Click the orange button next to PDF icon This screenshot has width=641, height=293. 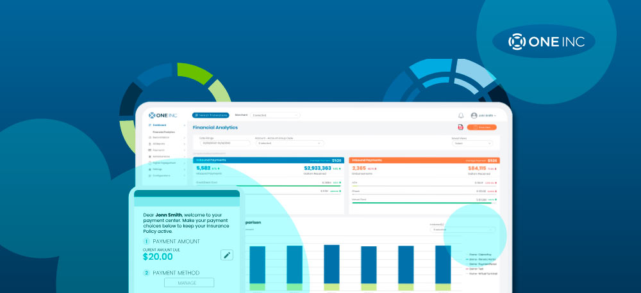[x=481, y=127]
